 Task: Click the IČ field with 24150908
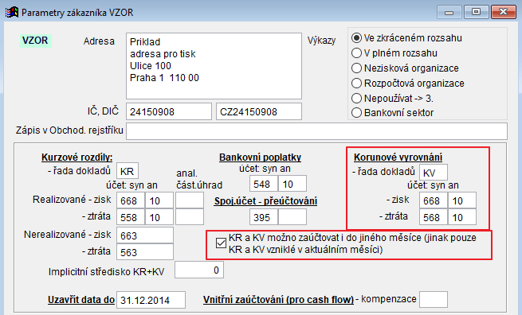click(x=169, y=111)
